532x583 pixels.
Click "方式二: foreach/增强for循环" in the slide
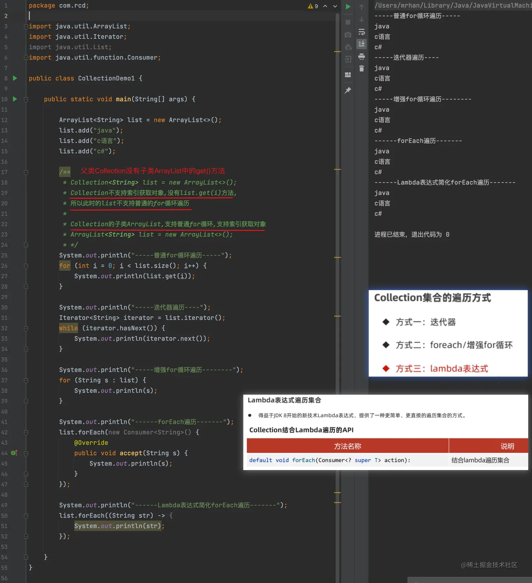point(454,345)
